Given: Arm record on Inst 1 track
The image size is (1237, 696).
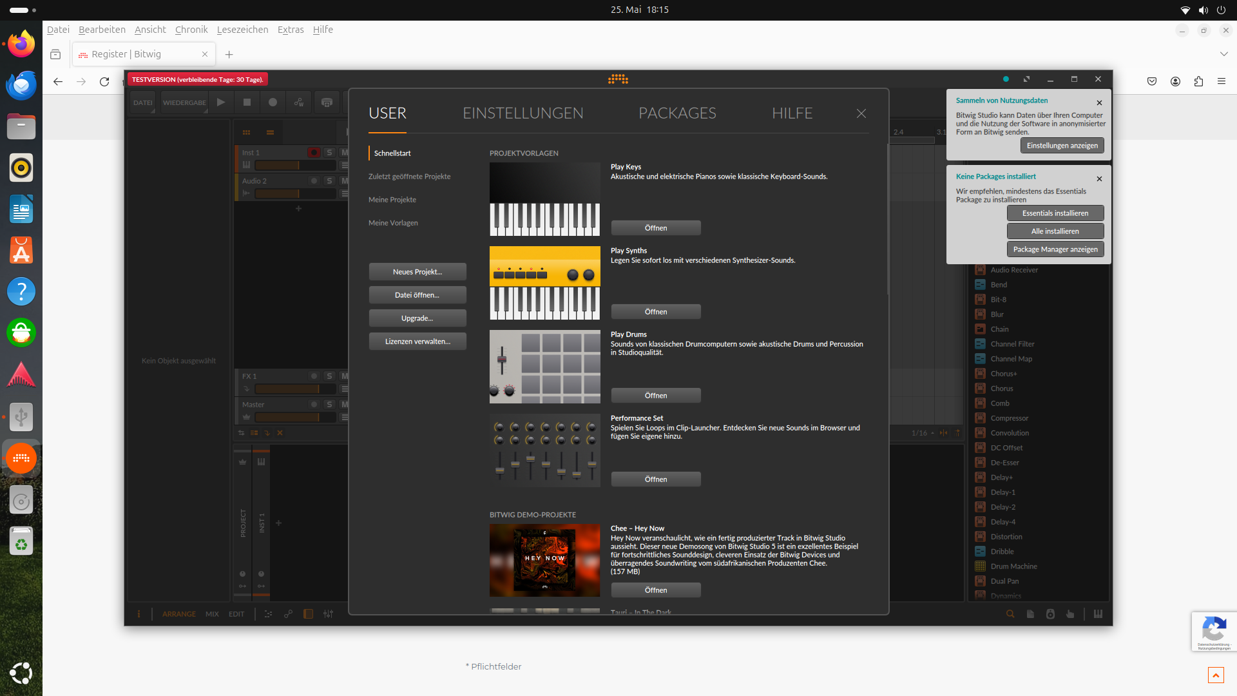Looking at the screenshot, I should pyautogui.click(x=314, y=153).
